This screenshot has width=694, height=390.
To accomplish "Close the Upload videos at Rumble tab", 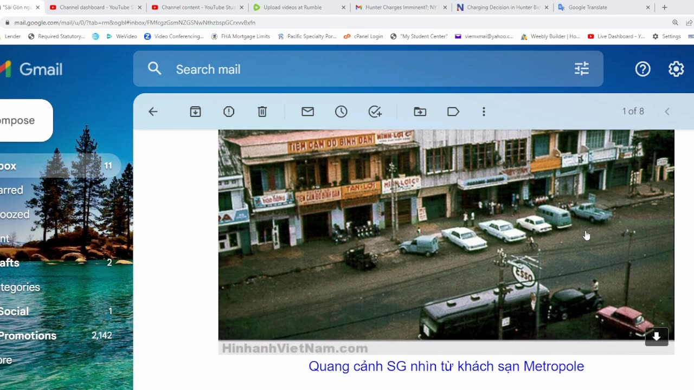I will (x=343, y=8).
